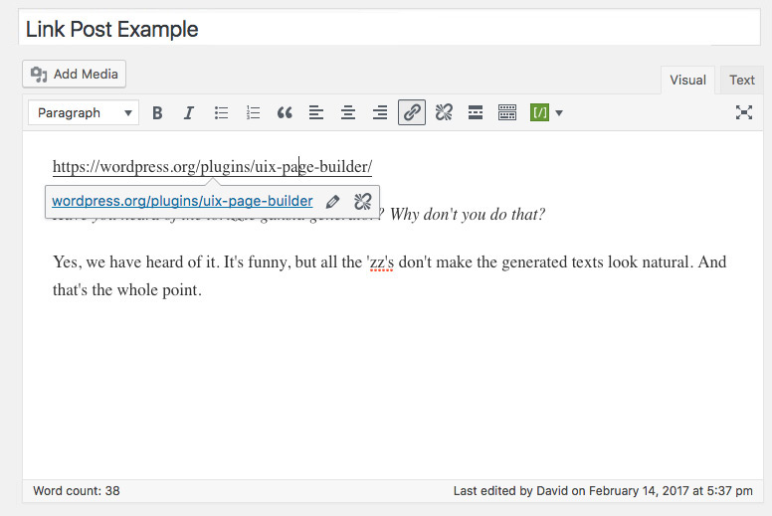Toggle bold formatting
The height and width of the screenshot is (516, 772).
(157, 113)
